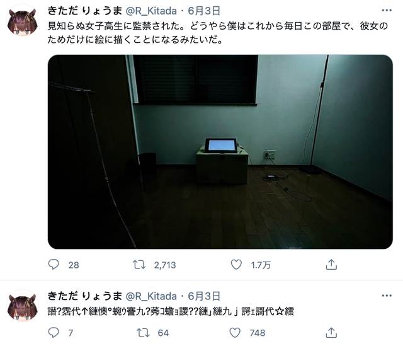The height and width of the screenshot is (346, 403).
Task: Open the 6月3日 timestamp of first tweet
Action: [x=204, y=11]
